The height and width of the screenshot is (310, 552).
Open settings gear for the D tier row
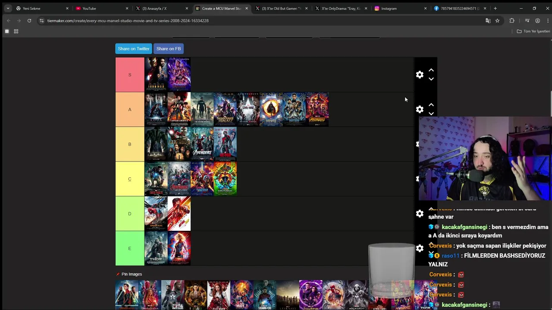tap(420, 214)
